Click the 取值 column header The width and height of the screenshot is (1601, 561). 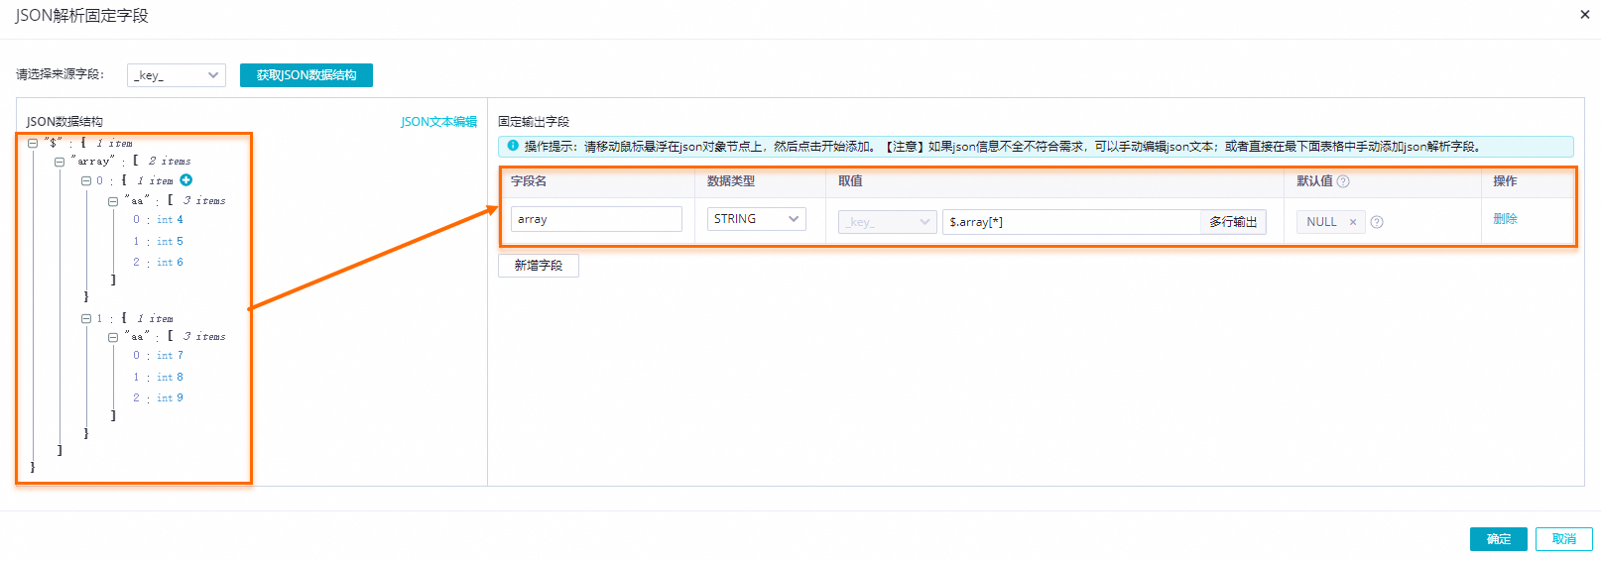pyautogui.click(x=850, y=181)
